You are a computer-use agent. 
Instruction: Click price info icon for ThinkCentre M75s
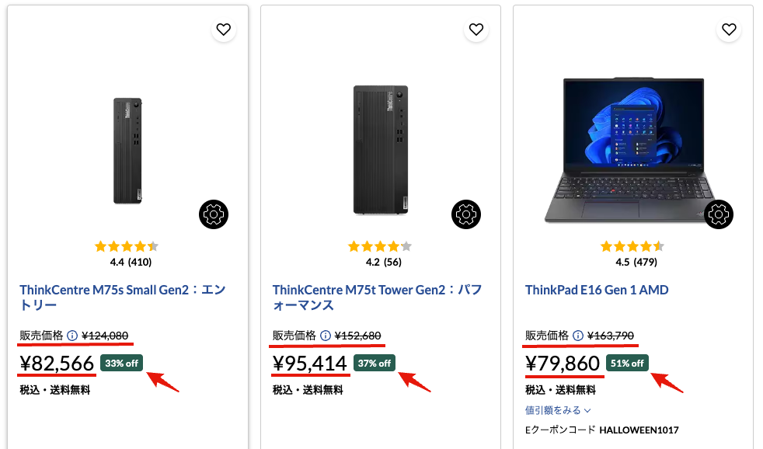72,336
